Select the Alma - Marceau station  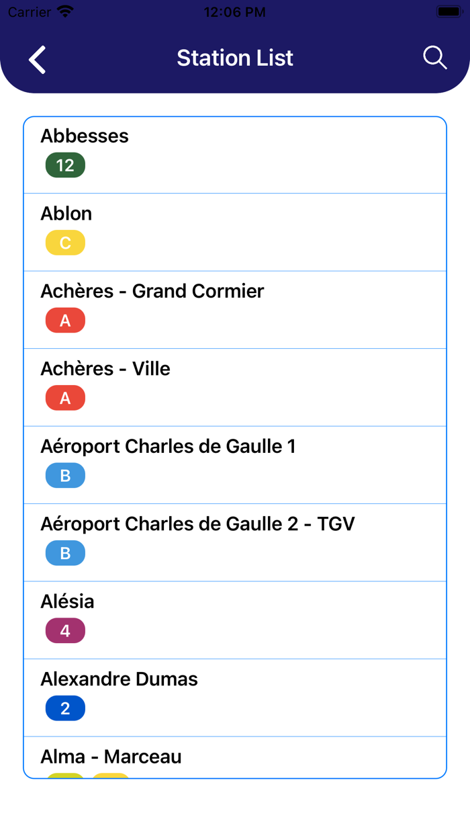[x=111, y=757]
